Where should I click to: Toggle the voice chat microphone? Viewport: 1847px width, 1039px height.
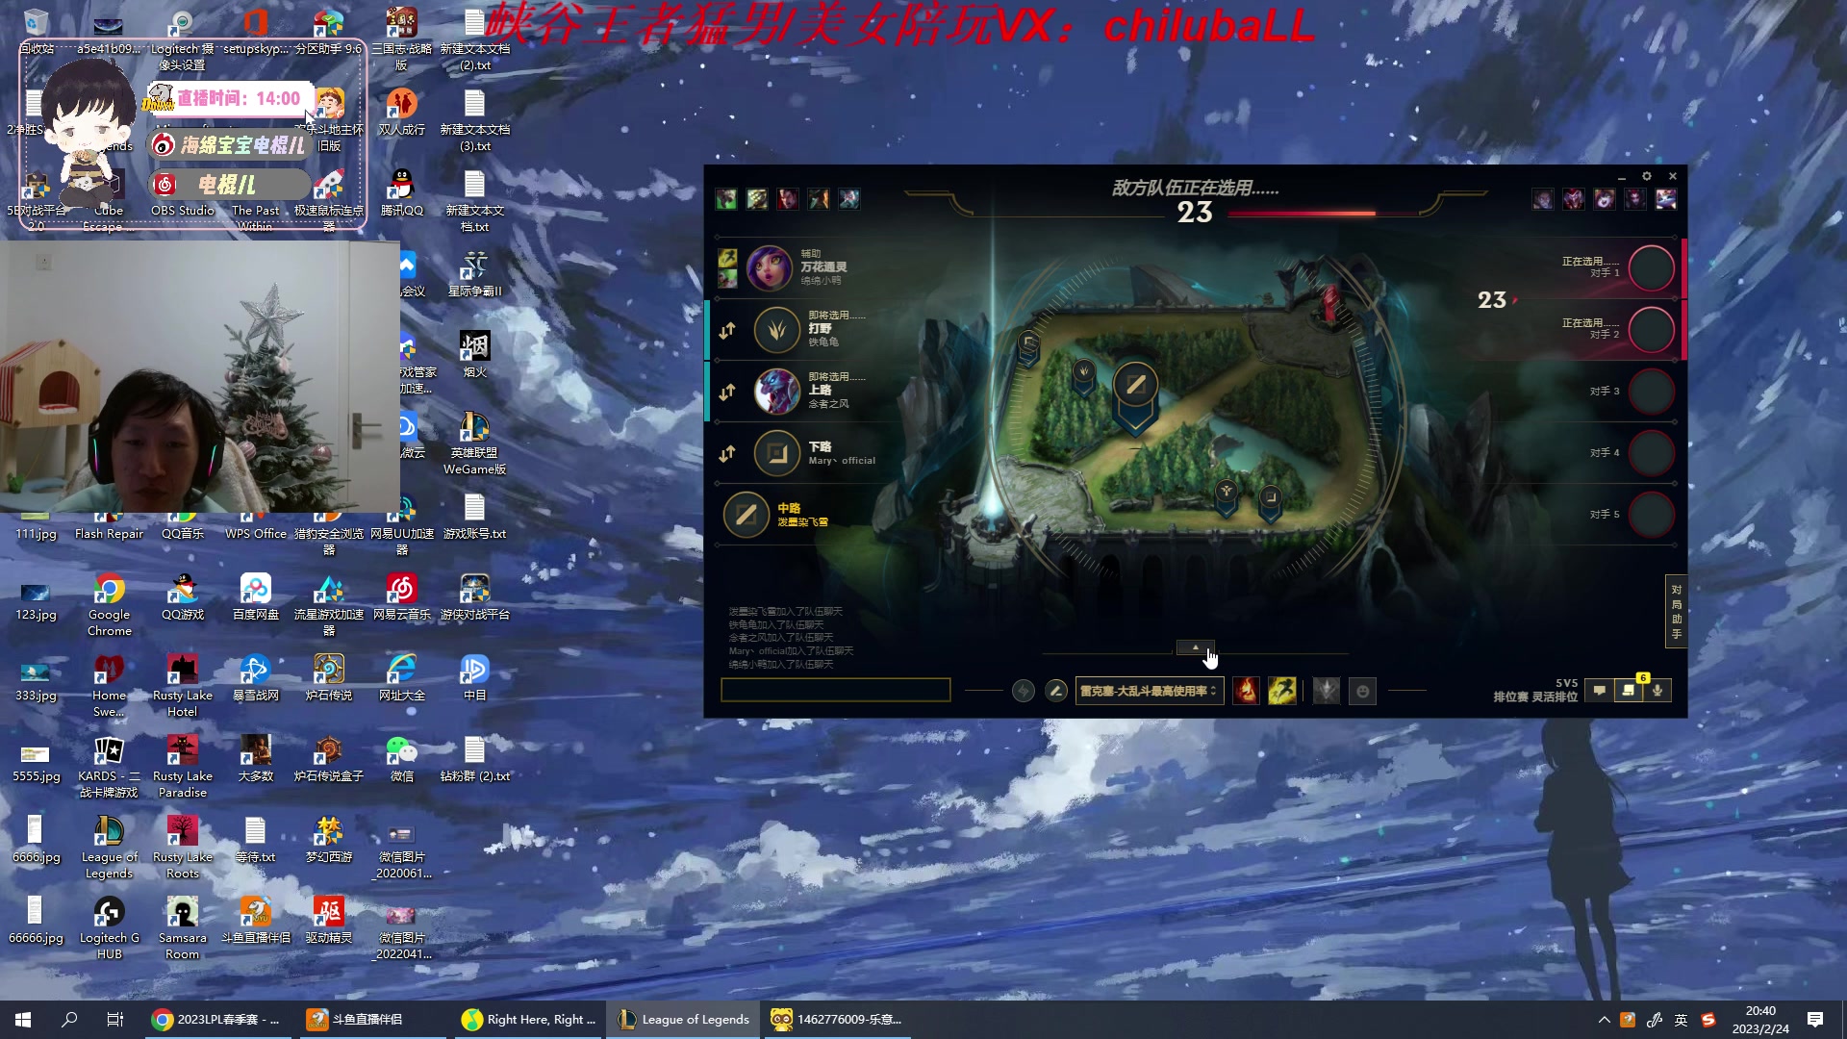[x=1657, y=691]
